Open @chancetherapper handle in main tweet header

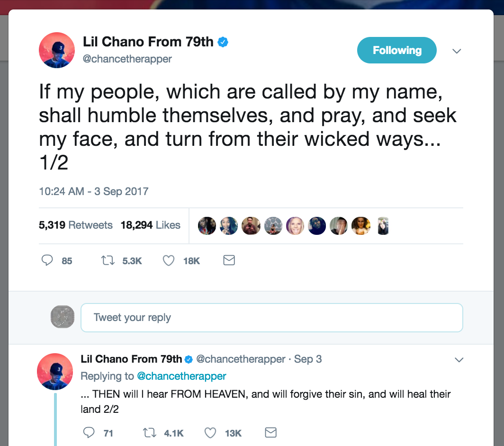127,59
